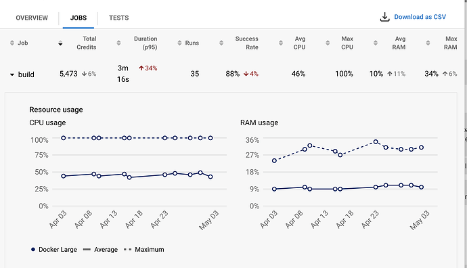This screenshot has height=268, width=467.
Task: Sort by Avg RAM column arrows
Action: click(x=375, y=43)
